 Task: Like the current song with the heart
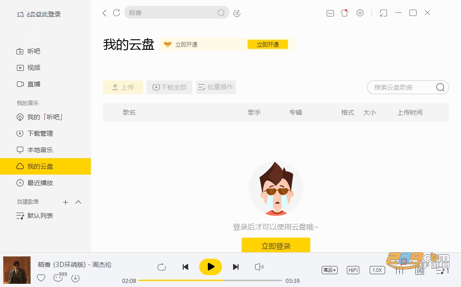[x=41, y=278]
